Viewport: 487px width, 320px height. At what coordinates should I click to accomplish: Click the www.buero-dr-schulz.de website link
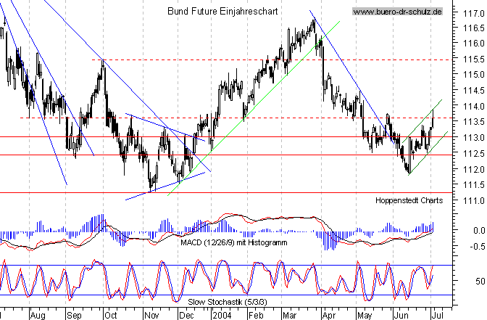point(398,12)
